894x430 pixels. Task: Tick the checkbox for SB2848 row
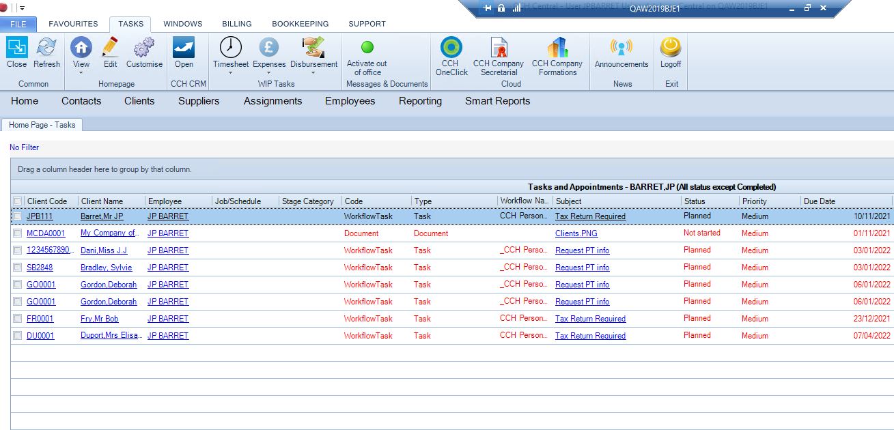pyautogui.click(x=18, y=268)
